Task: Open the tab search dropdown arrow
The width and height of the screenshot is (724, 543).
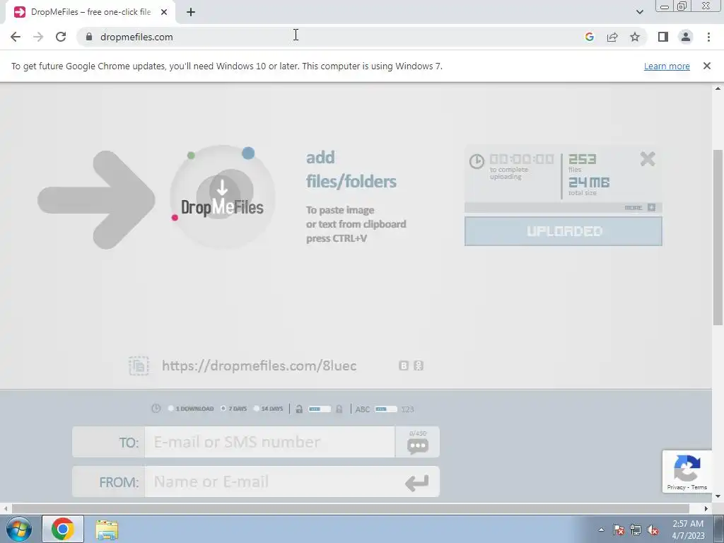Action: pyautogui.click(x=639, y=12)
